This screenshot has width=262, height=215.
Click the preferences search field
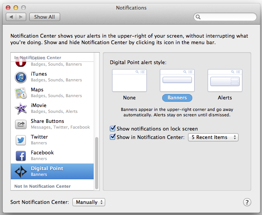[225, 17]
